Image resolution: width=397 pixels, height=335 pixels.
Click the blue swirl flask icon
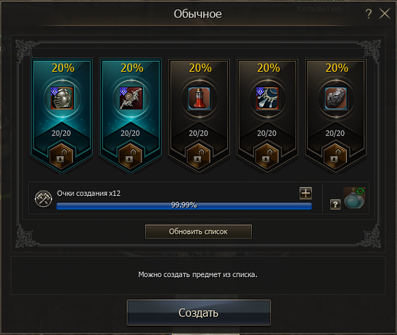[354, 198]
